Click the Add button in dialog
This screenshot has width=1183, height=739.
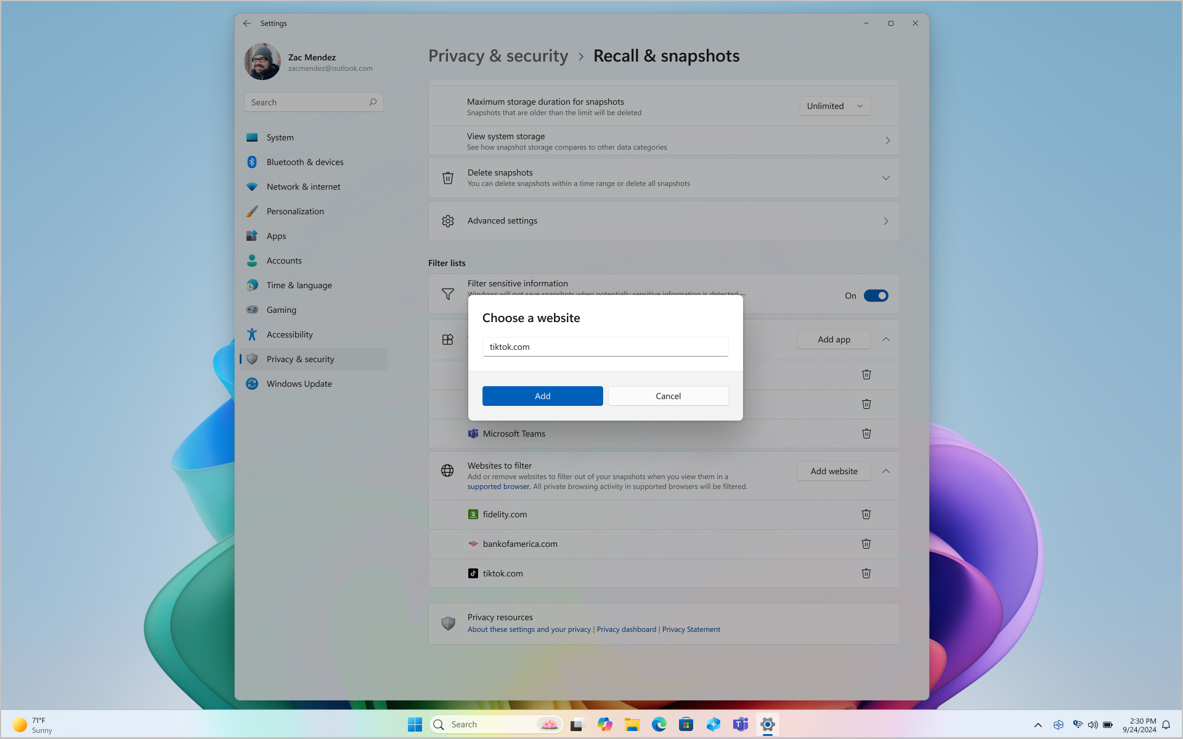pos(543,395)
